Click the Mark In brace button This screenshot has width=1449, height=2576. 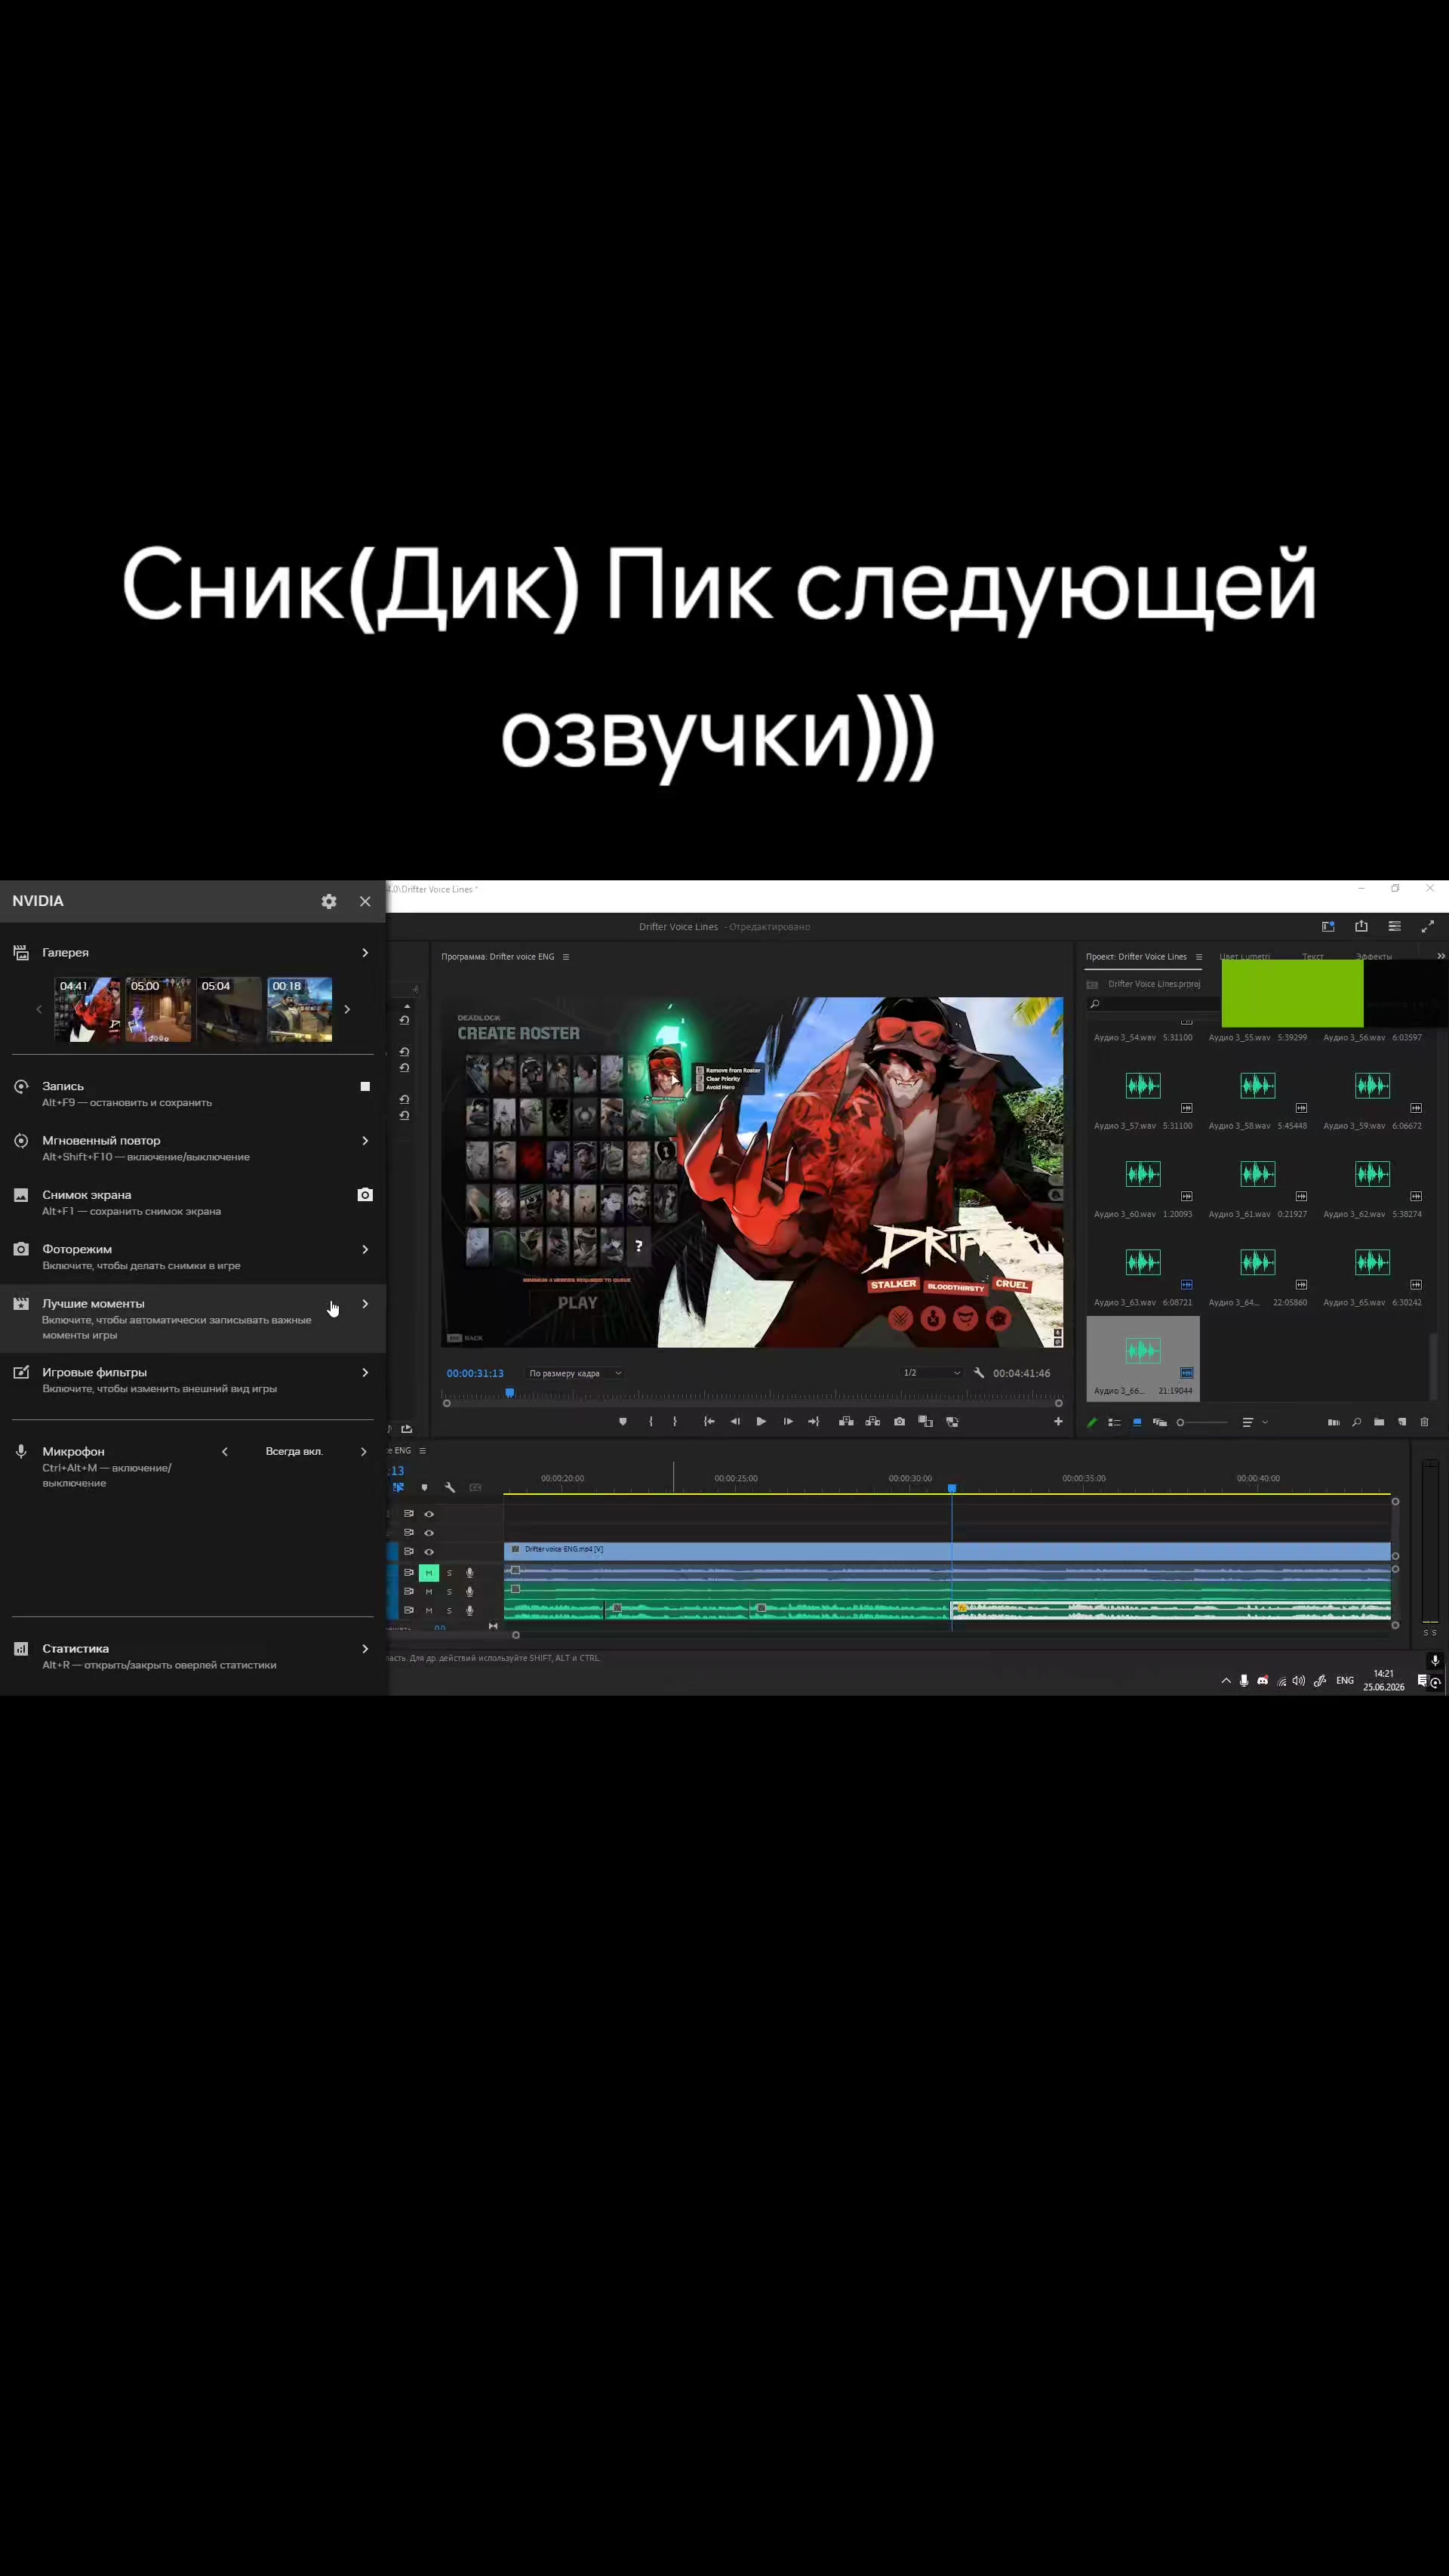[651, 1421]
